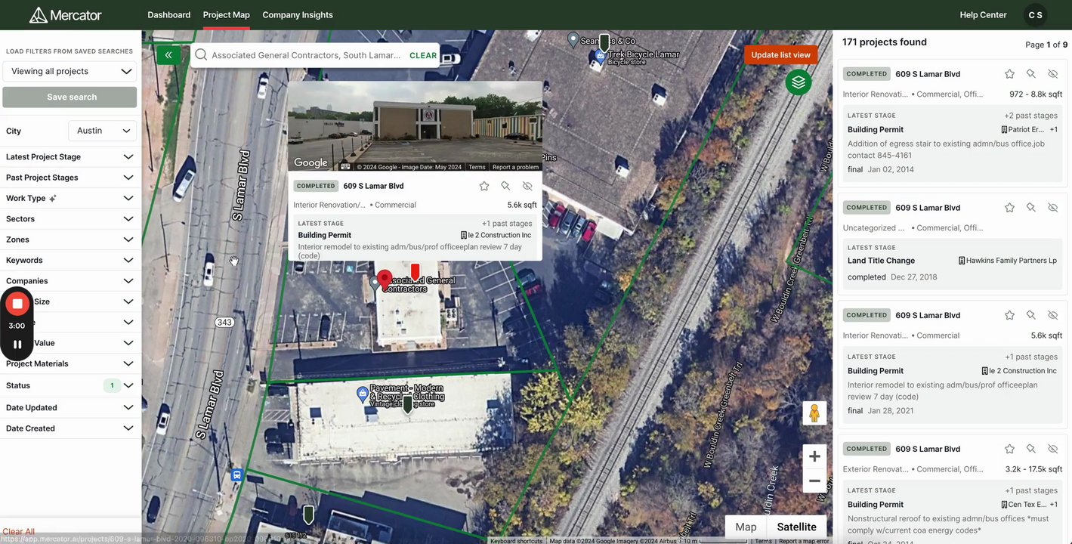Star the Patriot Er... building permit card
The image size is (1072, 544).
coord(1009,74)
